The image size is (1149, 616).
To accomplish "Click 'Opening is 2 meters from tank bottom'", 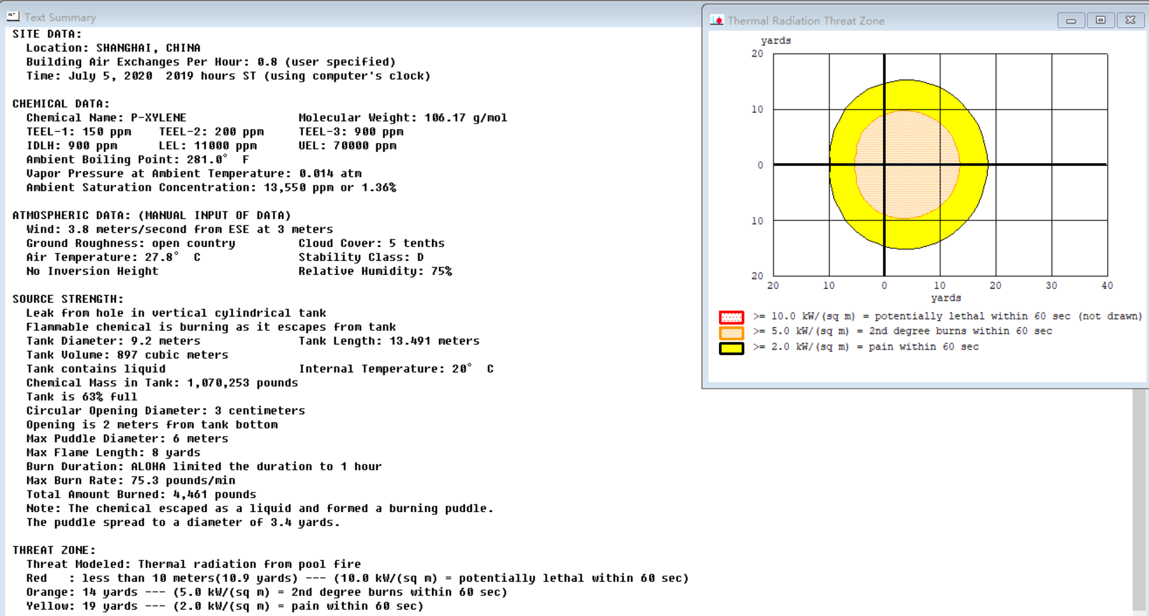I will coord(151,425).
